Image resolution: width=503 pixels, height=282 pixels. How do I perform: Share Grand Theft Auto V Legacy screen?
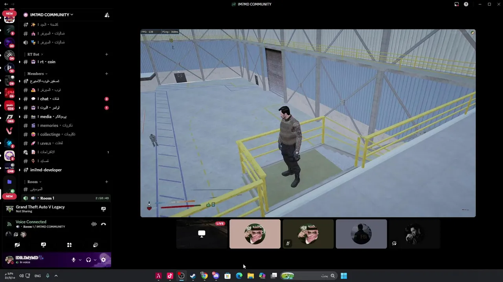point(103,209)
